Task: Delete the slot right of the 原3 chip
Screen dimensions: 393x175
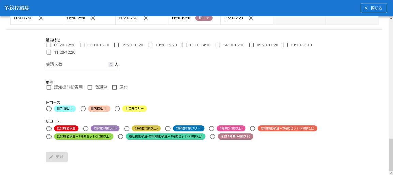Action: tap(251, 18)
